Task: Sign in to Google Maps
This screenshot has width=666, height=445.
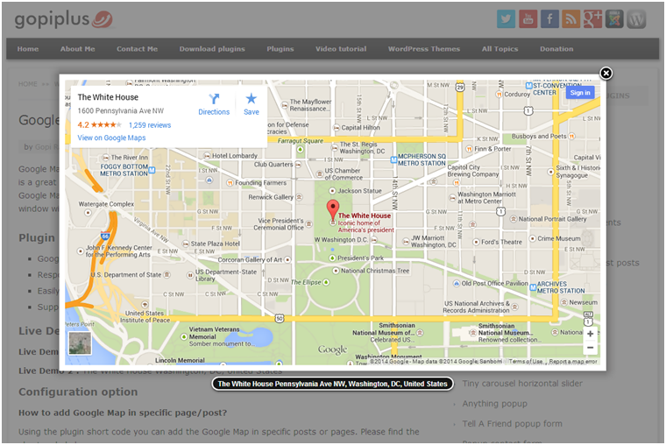Action: point(580,93)
